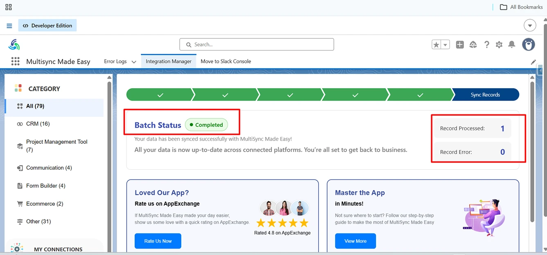This screenshot has height=255, width=547.
Task: Open the browser tab groups grid icon
Action: tap(8, 7)
